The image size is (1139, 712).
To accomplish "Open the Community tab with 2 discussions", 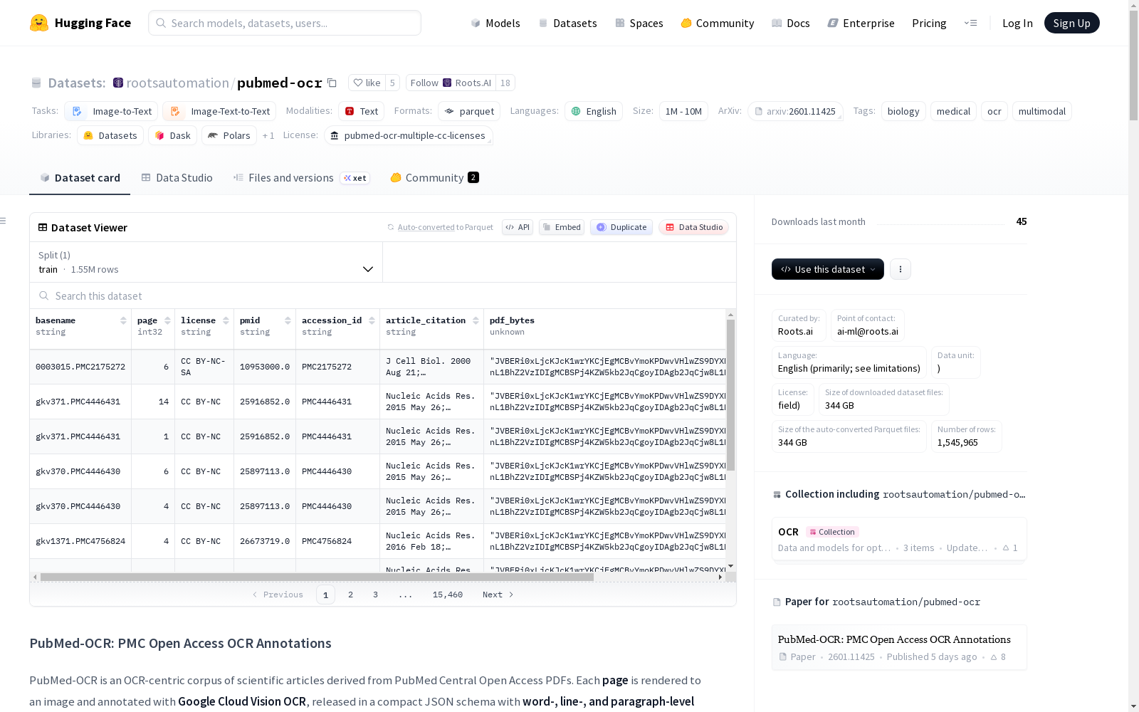I will [x=434, y=178].
